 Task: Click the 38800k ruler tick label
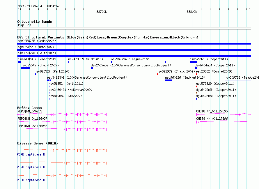(x=192, y=12)
